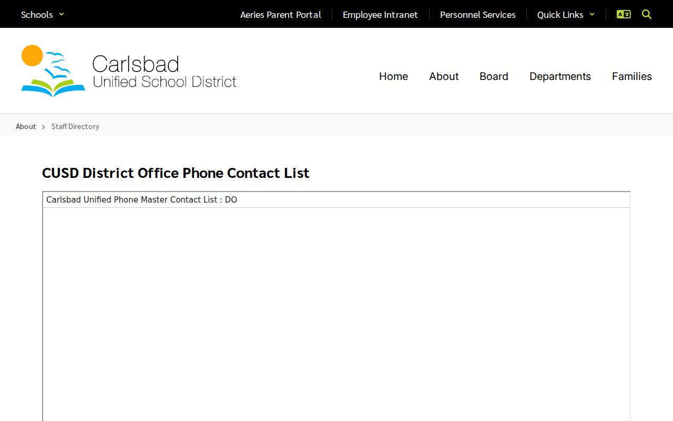
Task: Open site search magnifier icon
Action: [x=647, y=14]
